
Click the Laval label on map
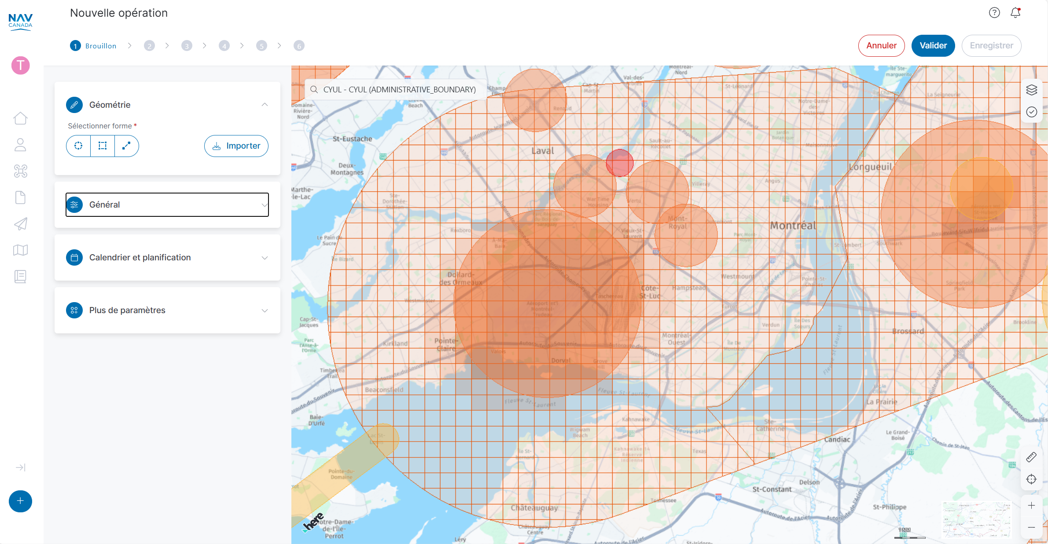pos(542,151)
